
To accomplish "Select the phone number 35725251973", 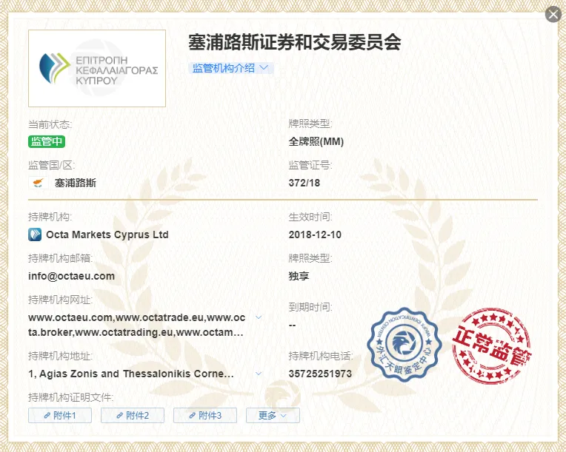I will point(320,374).
